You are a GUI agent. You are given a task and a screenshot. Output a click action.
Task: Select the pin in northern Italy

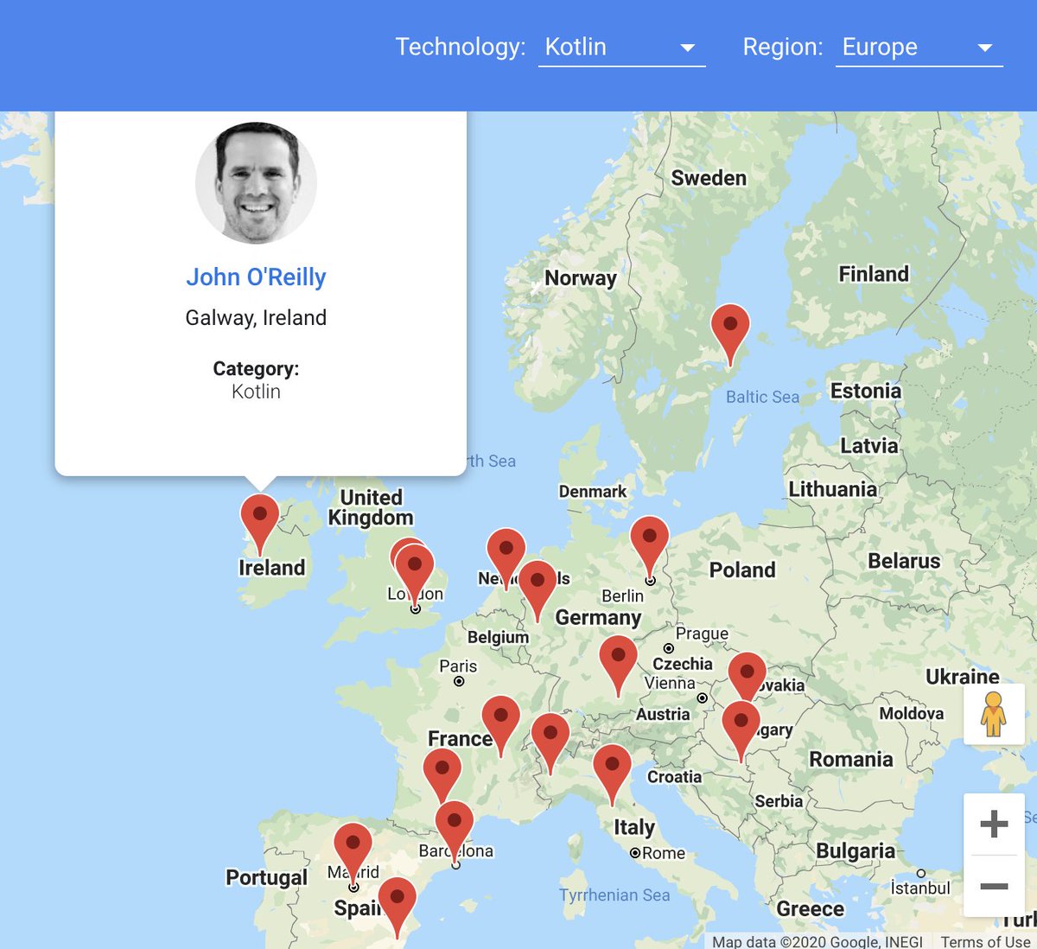click(612, 775)
